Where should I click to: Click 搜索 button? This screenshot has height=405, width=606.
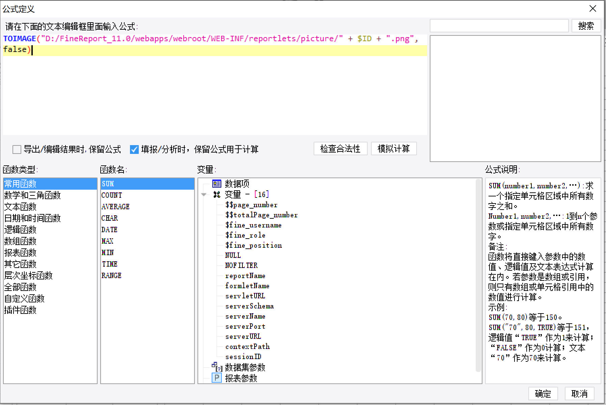pos(586,26)
